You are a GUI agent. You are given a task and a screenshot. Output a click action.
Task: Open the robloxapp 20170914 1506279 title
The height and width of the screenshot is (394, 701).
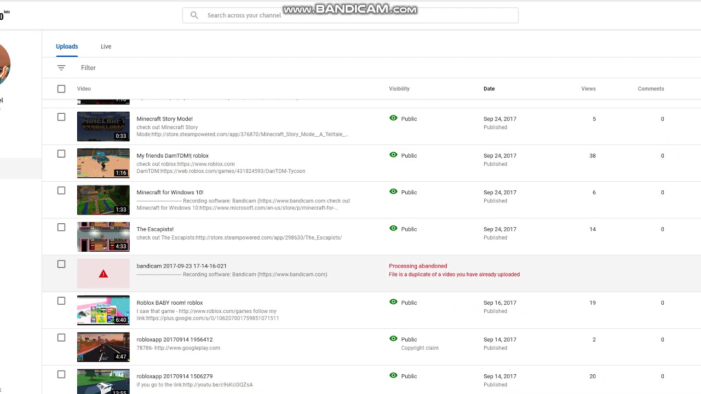[175, 376]
